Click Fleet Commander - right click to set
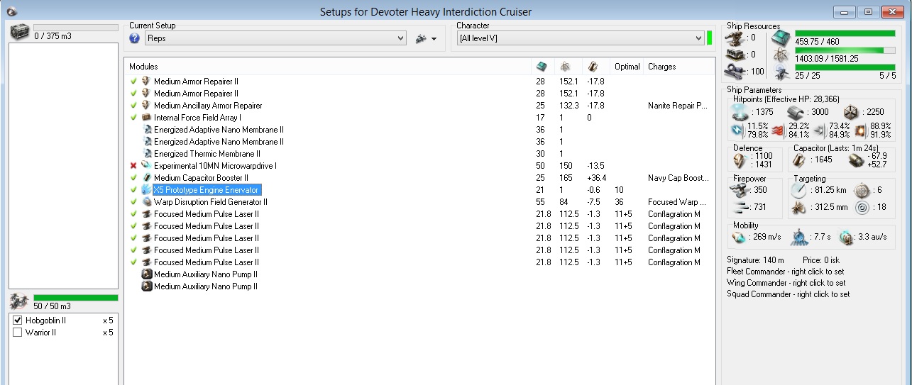 pyautogui.click(x=786, y=272)
